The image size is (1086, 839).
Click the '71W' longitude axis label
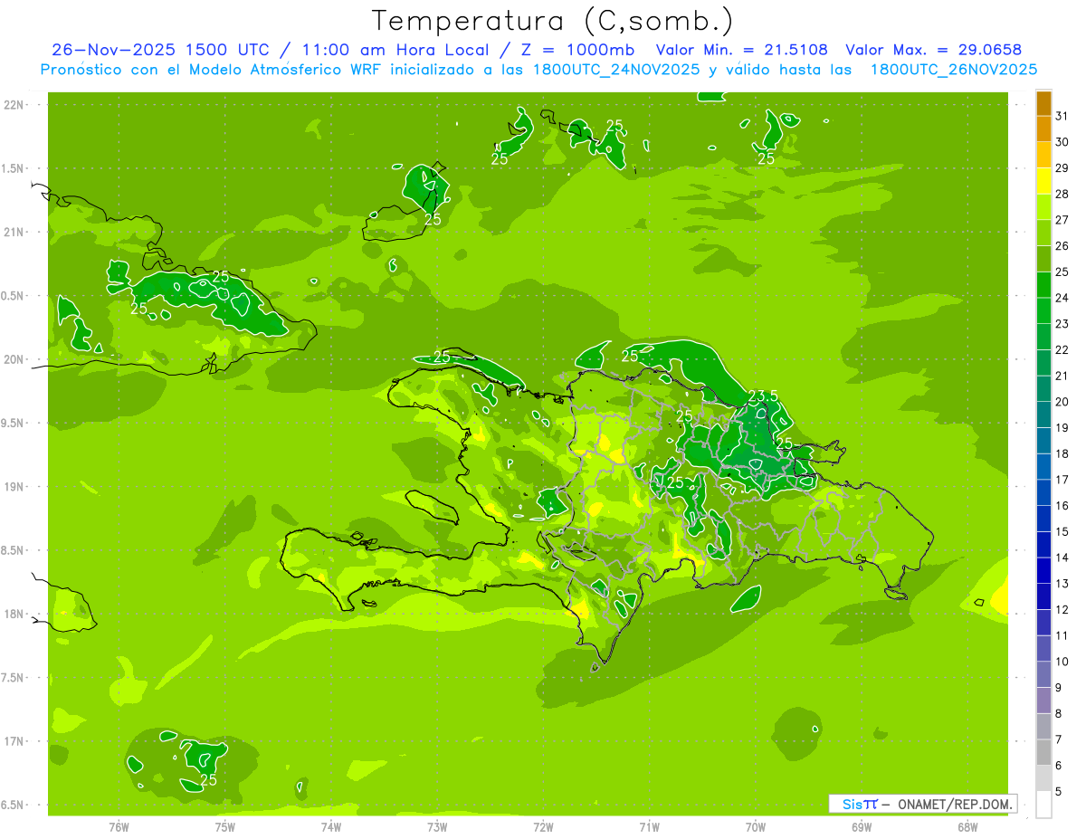coord(649,826)
